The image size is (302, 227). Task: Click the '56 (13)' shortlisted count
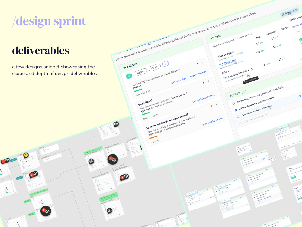pyautogui.click(x=277, y=46)
